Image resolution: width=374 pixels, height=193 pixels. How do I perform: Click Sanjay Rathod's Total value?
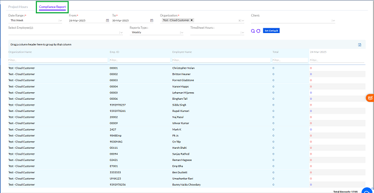point(273,154)
